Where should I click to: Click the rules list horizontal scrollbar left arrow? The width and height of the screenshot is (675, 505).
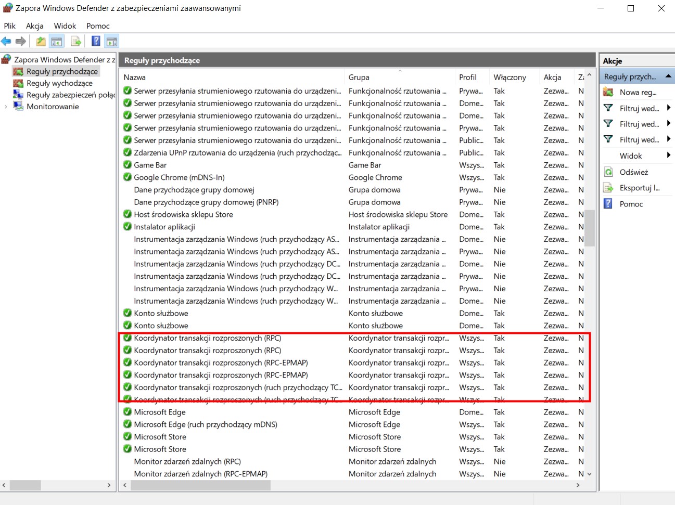[124, 485]
